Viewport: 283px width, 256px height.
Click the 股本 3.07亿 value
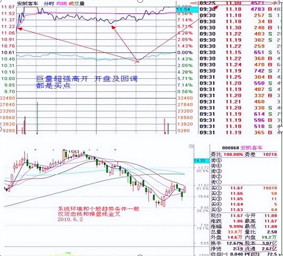(x=269, y=244)
